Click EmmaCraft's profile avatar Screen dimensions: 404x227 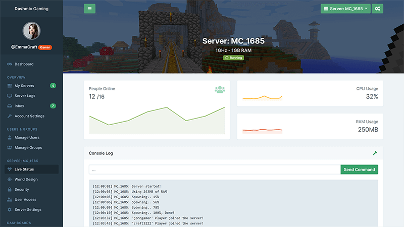(x=31, y=30)
